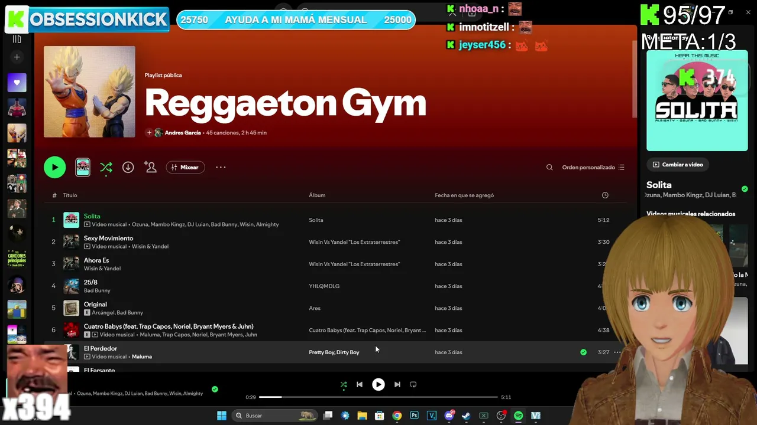757x425 pixels.
Task: Open the Windows Start menu
Action: [222, 416]
